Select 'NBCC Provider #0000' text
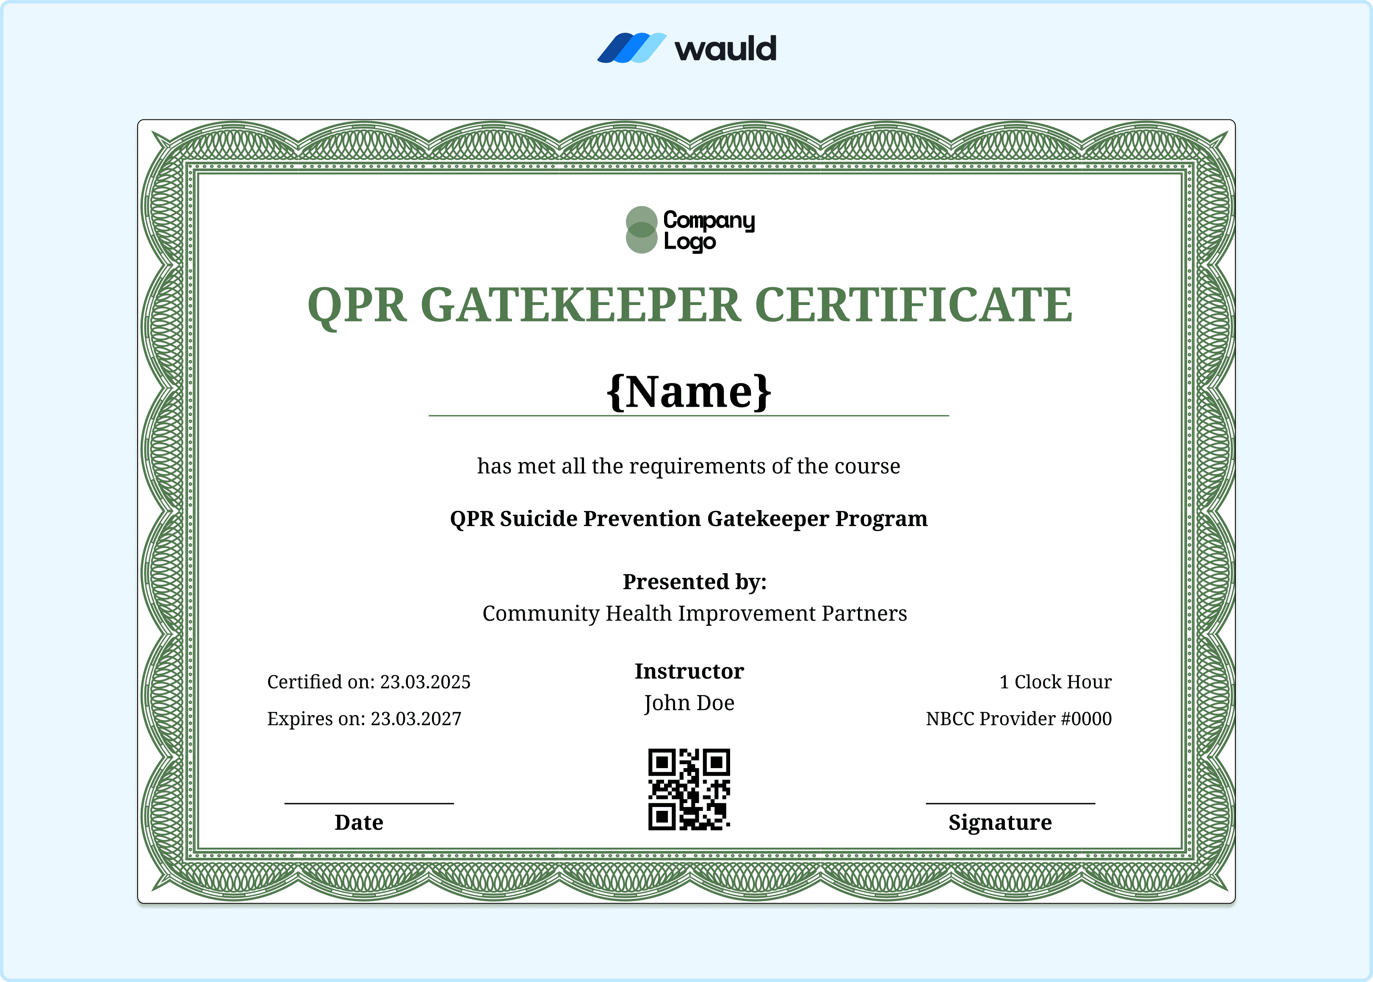1373x982 pixels. (x=1019, y=719)
